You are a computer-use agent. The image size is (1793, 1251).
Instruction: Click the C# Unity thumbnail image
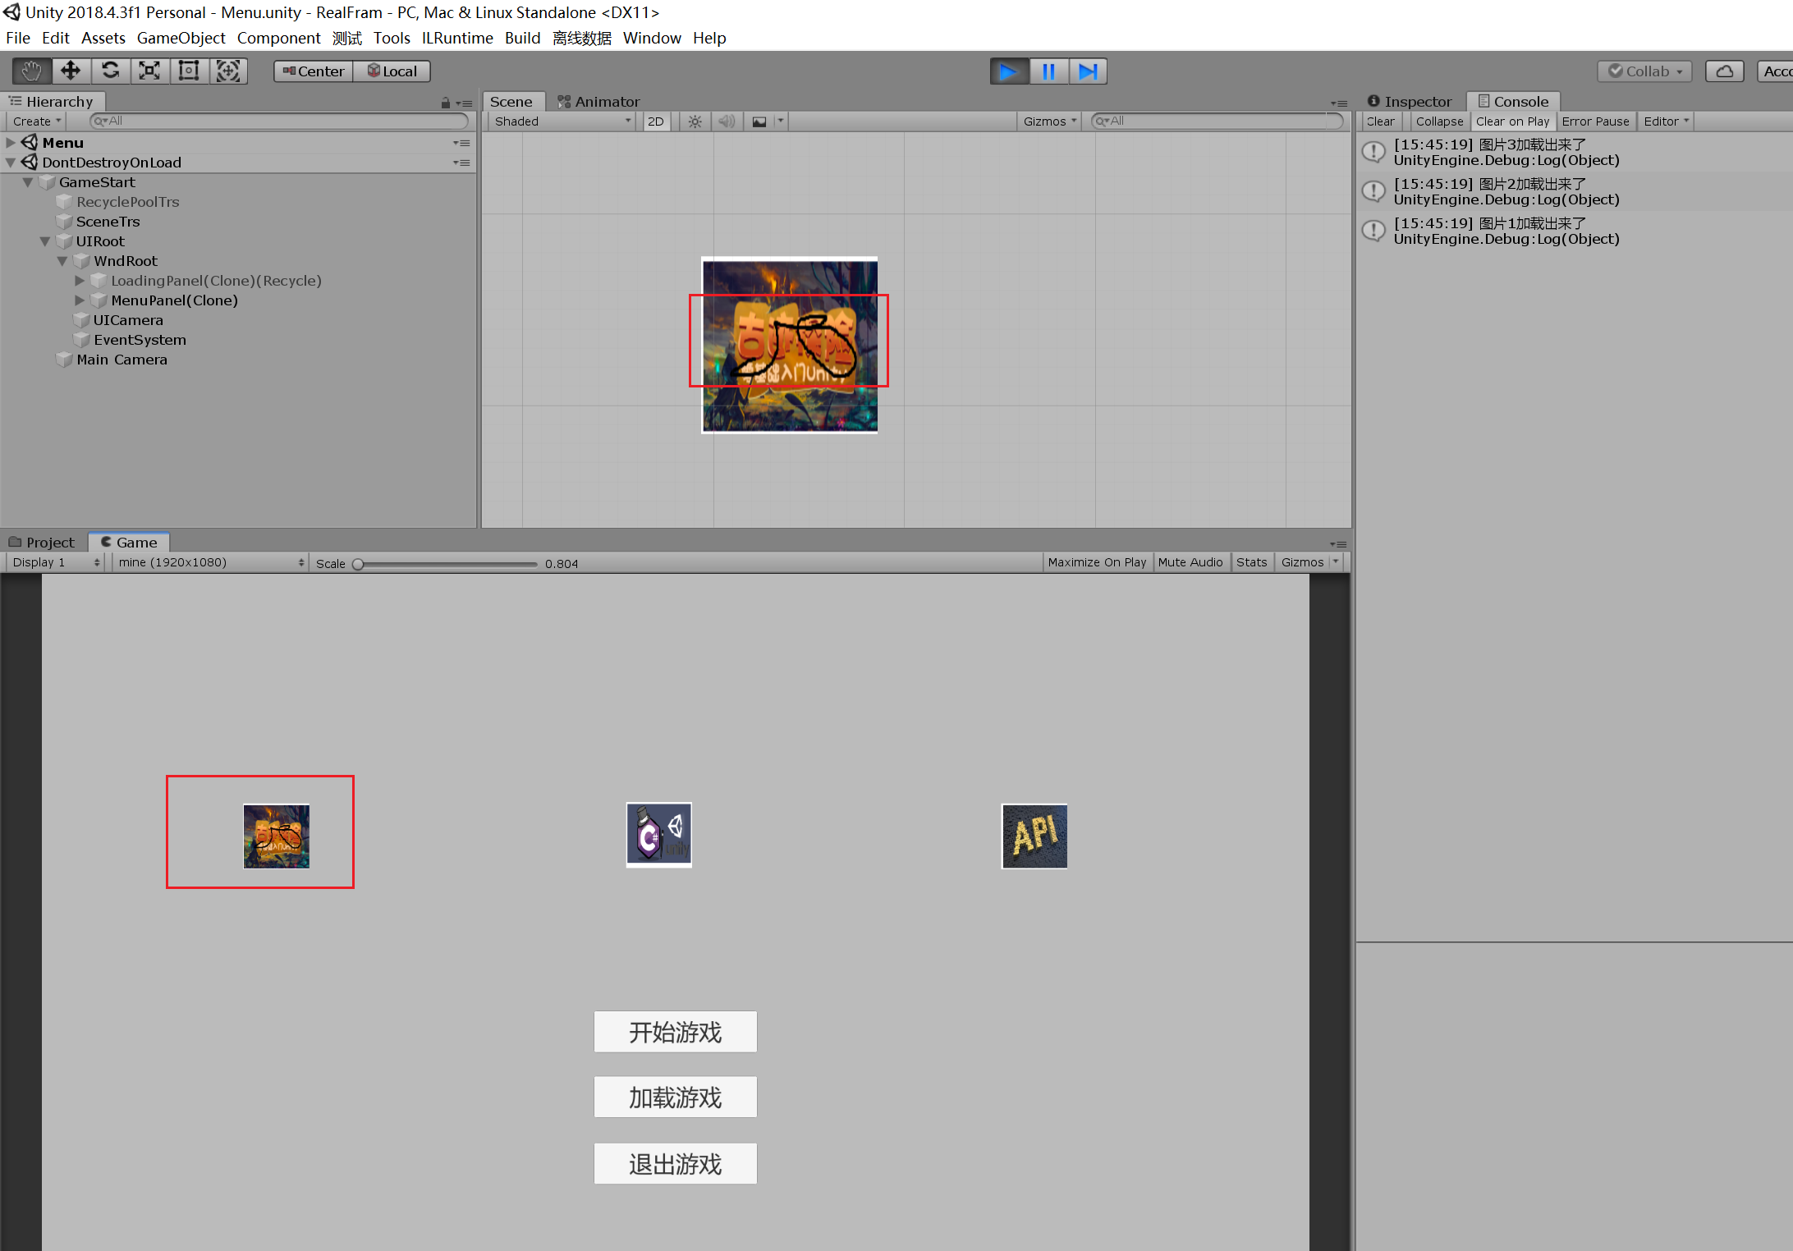(659, 835)
